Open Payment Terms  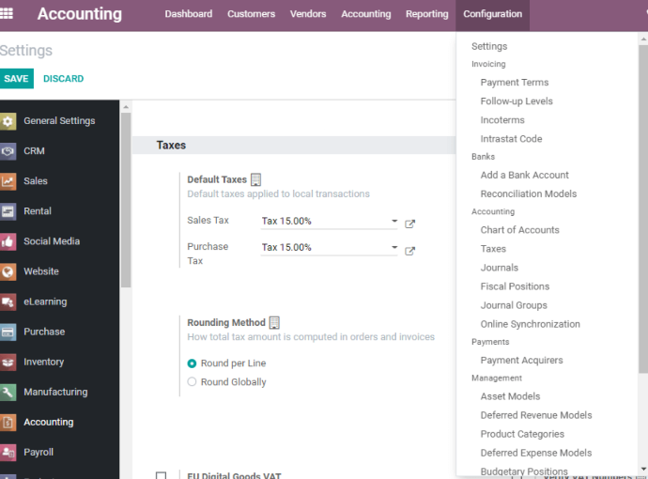(515, 83)
